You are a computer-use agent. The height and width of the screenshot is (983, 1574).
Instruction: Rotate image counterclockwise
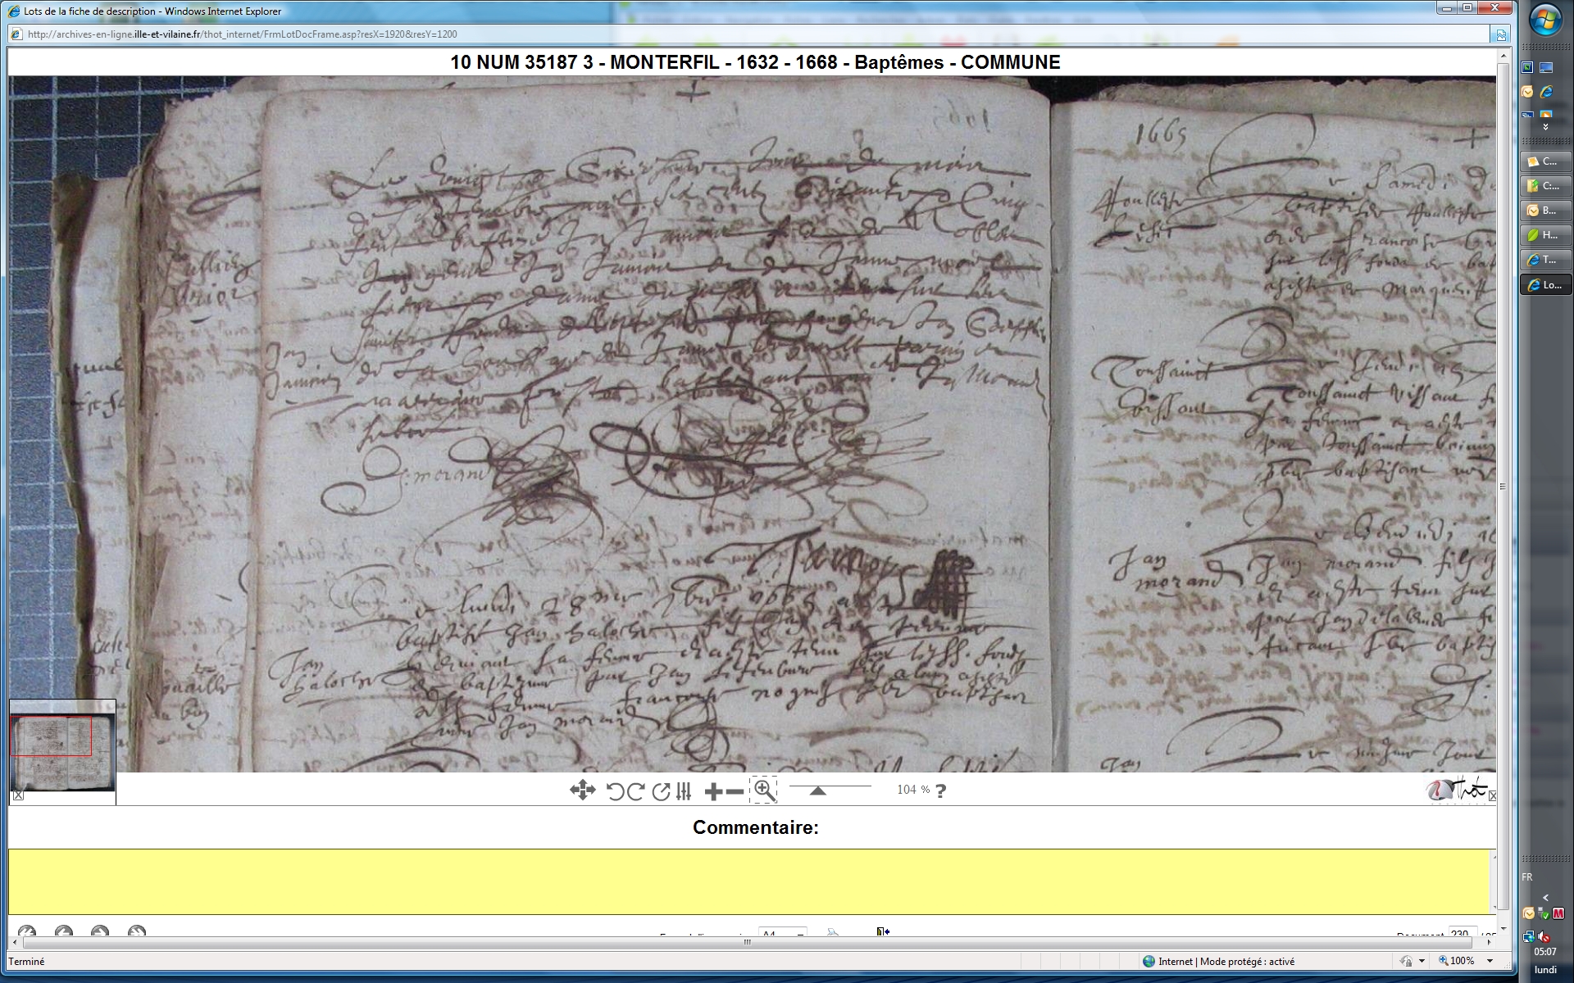(x=615, y=791)
